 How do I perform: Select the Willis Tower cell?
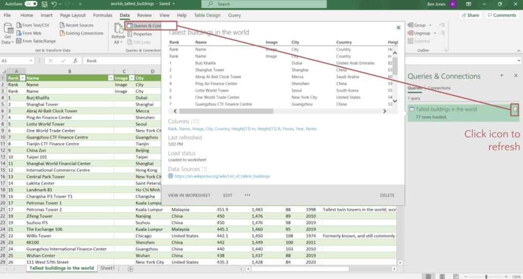69,236
